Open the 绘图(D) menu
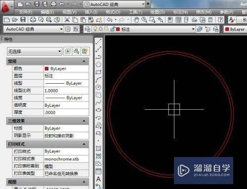 point(158,12)
